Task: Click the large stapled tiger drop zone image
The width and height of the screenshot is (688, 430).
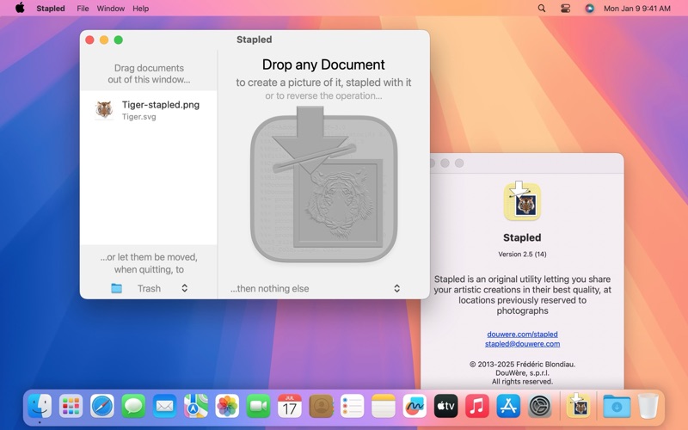Action: click(x=324, y=184)
